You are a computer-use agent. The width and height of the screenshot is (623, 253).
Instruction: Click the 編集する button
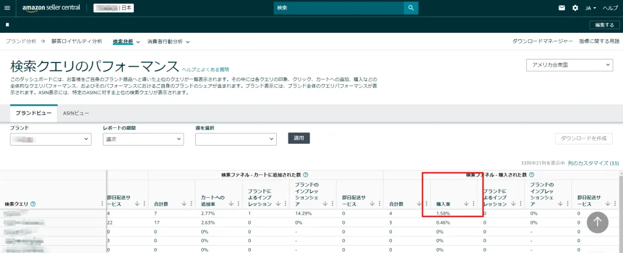coord(604,24)
